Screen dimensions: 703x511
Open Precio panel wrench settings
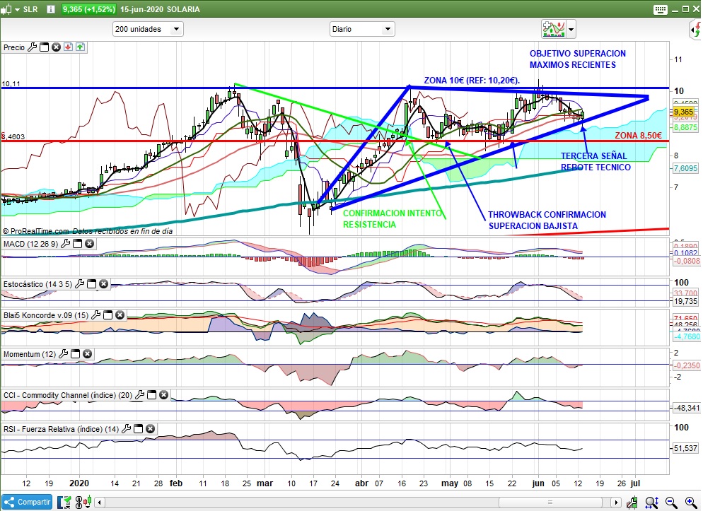[31, 47]
